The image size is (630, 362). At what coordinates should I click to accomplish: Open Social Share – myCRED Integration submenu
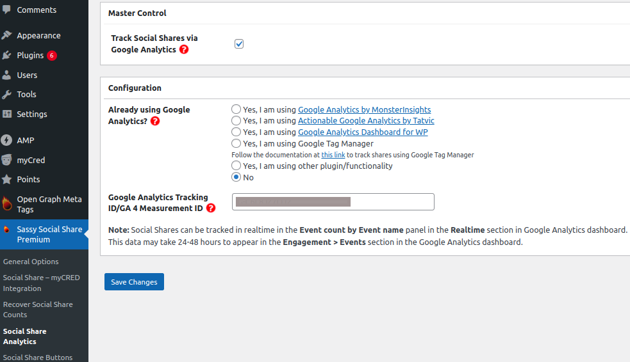coord(42,283)
